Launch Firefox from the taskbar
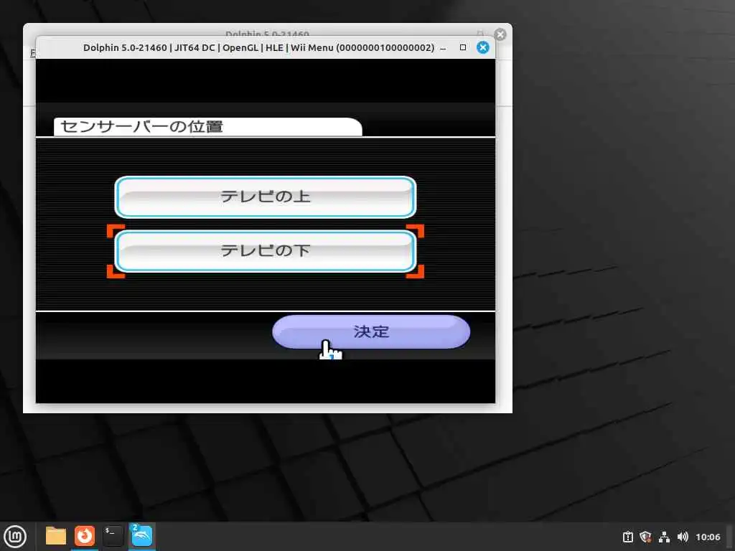 (x=85, y=536)
